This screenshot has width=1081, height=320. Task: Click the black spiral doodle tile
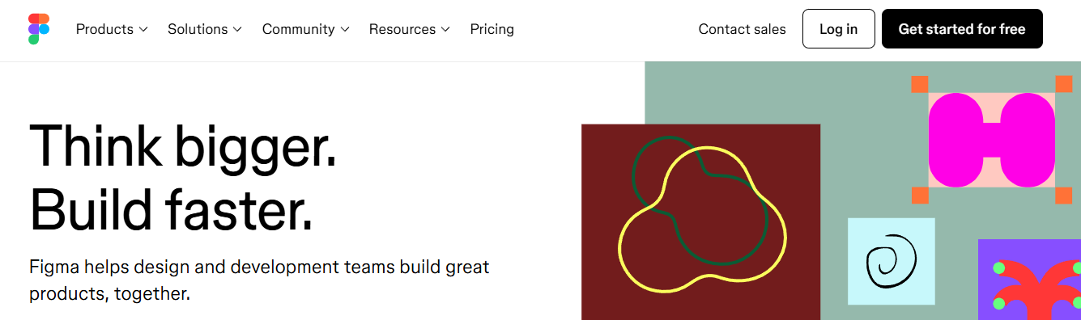pyautogui.click(x=892, y=261)
